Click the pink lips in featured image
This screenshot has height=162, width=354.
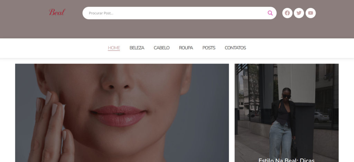pyautogui.click(x=118, y=115)
